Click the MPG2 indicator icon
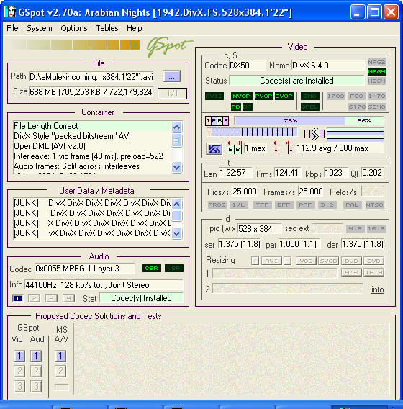This screenshot has width=403, height=409. click(x=376, y=62)
